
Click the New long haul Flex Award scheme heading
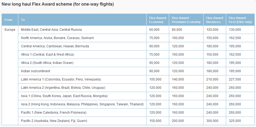[58, 5]
